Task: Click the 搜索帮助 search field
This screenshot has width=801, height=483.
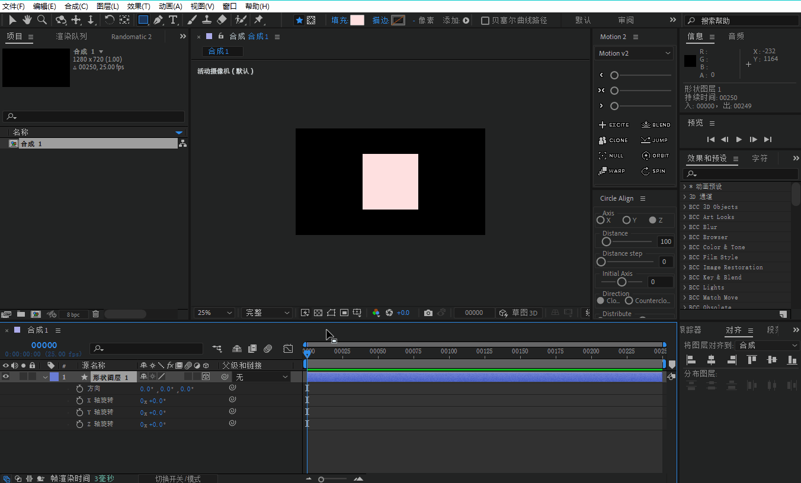Action: pyautogui.click(x=742, y=21)
